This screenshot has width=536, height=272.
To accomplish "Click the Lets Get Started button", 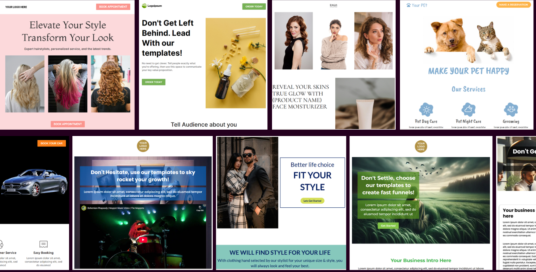I will click(x=312, y=201).
